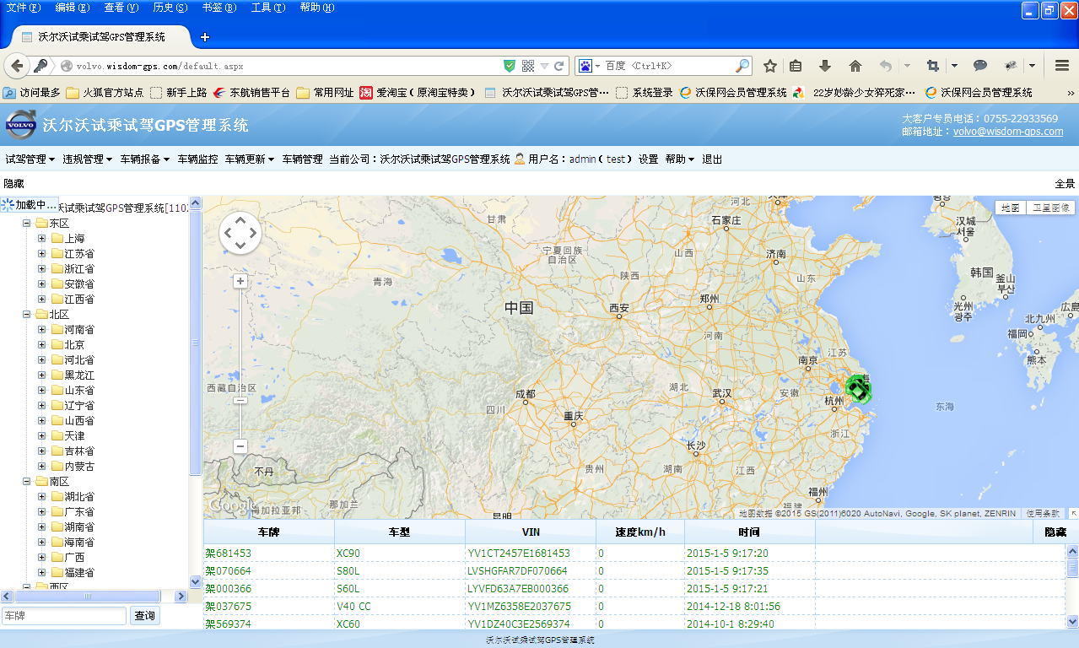Click the Baidu paw search engine icon
Image resolution: width=1079 pixels, height=648 pixels.
point(585,66)
